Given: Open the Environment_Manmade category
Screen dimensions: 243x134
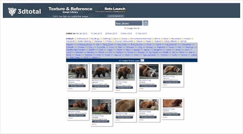Looking at the screenshot, I should 141,39.
